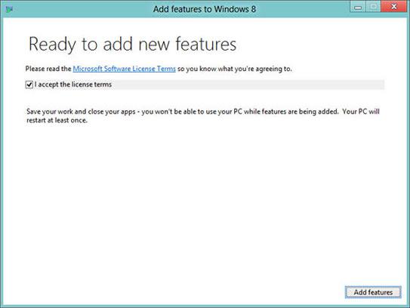Viewport: 410px width, 308px height.
Task: Minimize the Add features to Windows 8 window
Action: [x=358, y=7]
